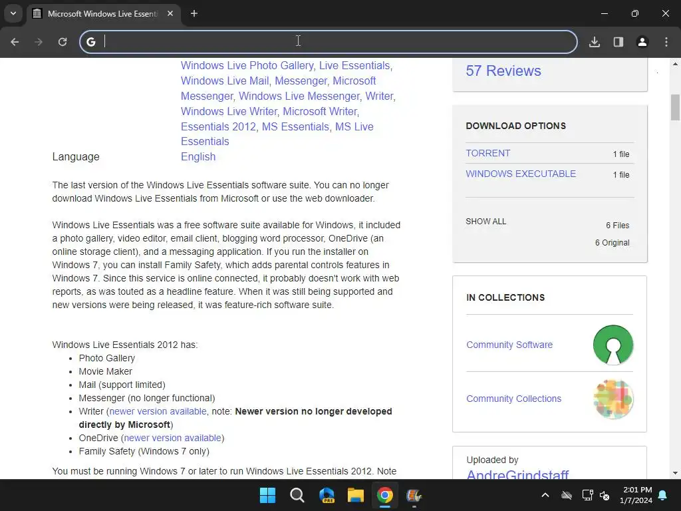Click the Community Collections colorful thumbnail

point(613,399)
